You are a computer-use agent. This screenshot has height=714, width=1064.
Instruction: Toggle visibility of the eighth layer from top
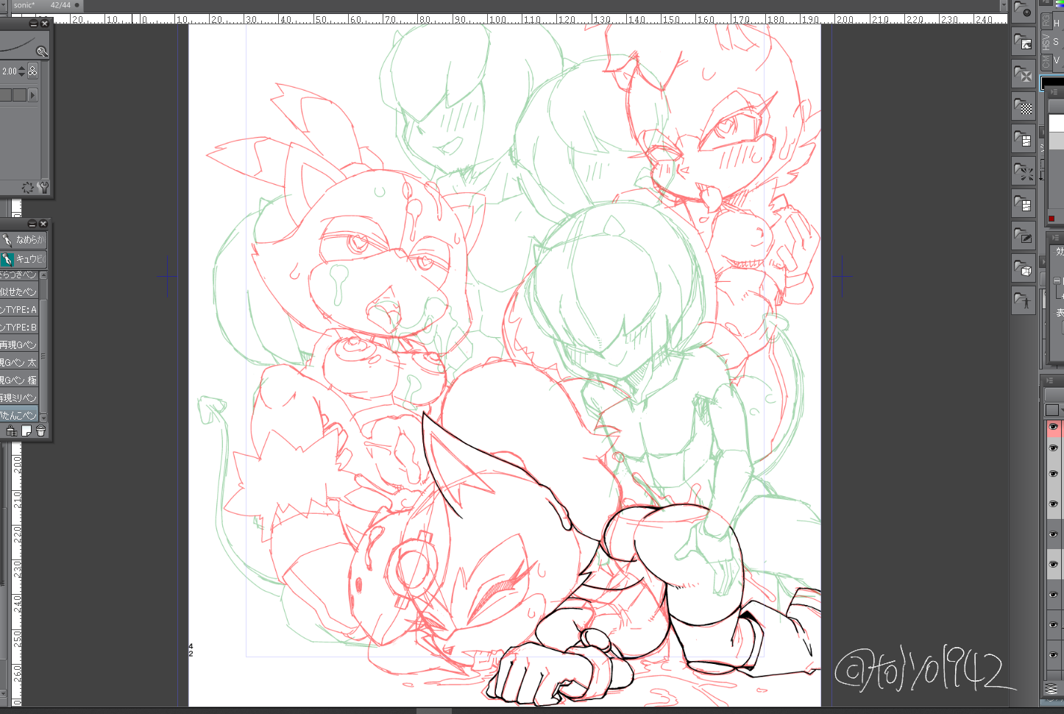[1053, 625]
